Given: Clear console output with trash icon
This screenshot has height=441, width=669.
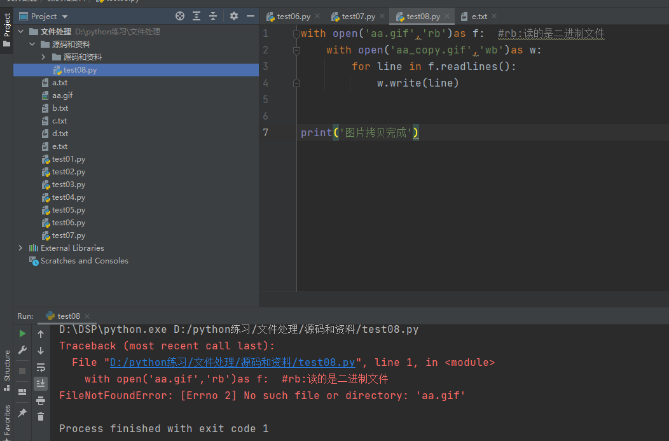Looking at the screenshot, I should tap(41, 417).
